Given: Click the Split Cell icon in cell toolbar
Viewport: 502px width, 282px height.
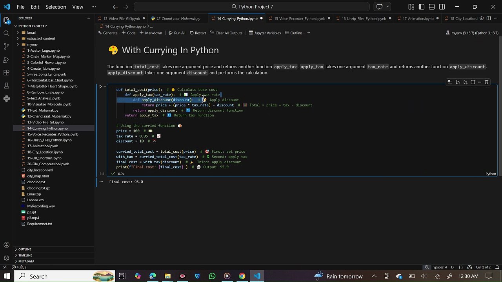Looking at the screenshot, I should click(x=473, y=82).
